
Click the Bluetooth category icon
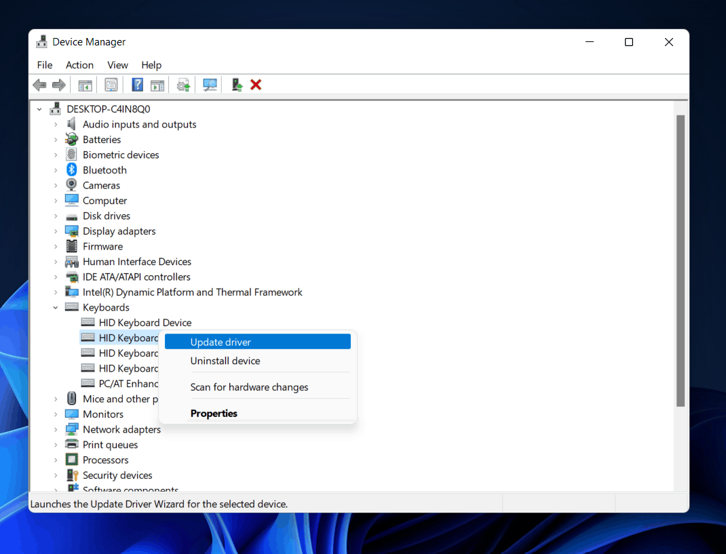pyautogui.click(x=71, y=170)
